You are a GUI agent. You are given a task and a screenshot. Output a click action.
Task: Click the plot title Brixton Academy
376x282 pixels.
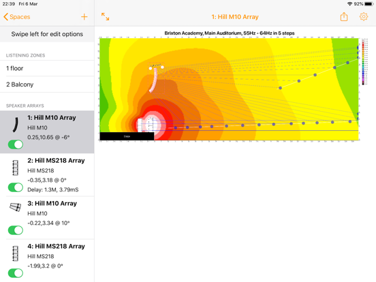click(230, 33)
